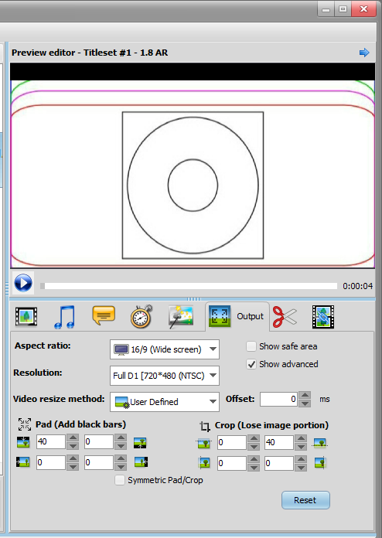Open the merge filmstrip link tab icon
Viewport: 382px width, 538px height.
click(323, 317)
